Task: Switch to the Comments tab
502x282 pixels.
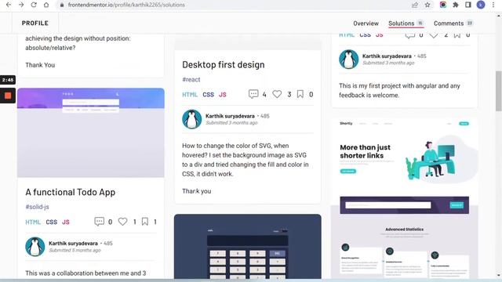Action: [x=453, y=23]
